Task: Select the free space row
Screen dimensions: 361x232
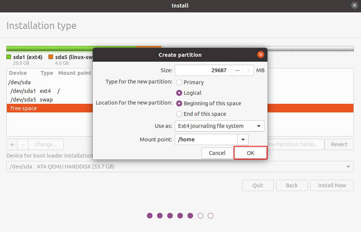Action: pyautogui.click(x=49, y=108)
